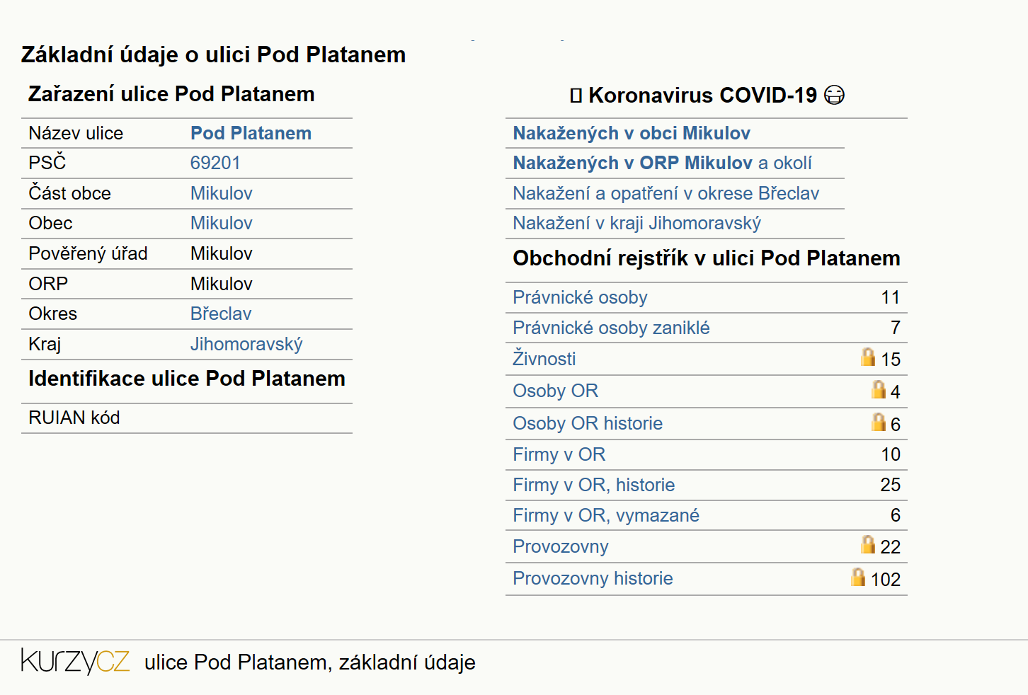This screenshot has height=695, width=1028.
Task: Open postal code 69201 link
Action: (x=215, y=163)
